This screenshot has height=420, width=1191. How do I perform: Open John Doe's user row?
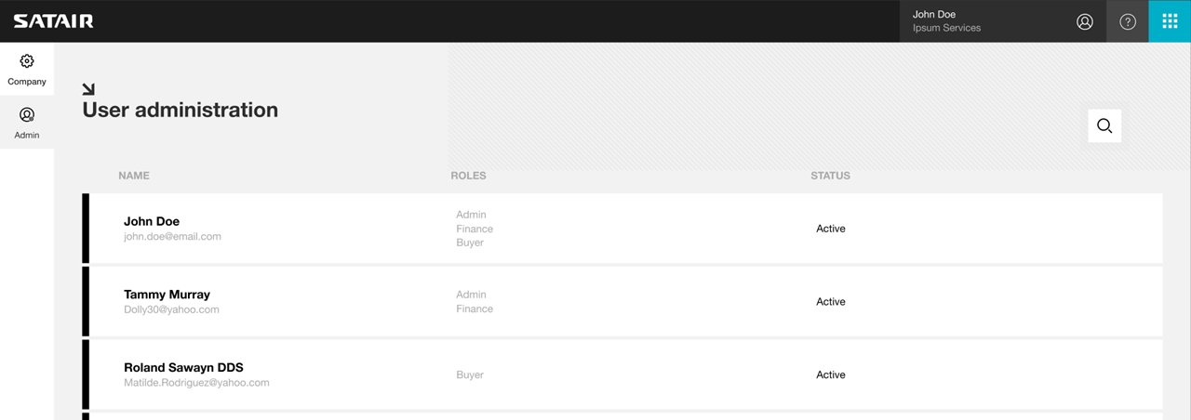click(x=622, y=229)
